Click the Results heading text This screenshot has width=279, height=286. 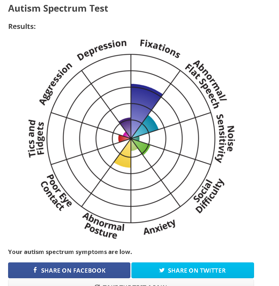[22, 26]
